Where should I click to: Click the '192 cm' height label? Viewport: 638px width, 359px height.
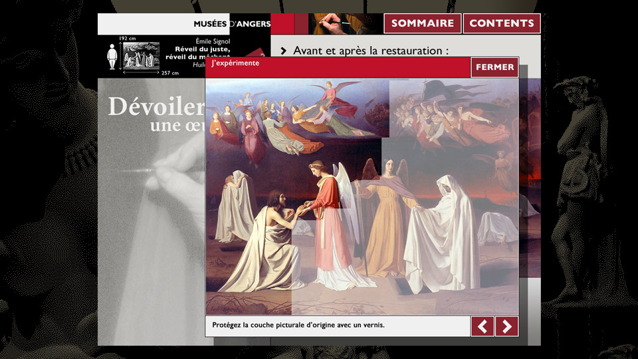pyautogui.click(x=128, y=39)
